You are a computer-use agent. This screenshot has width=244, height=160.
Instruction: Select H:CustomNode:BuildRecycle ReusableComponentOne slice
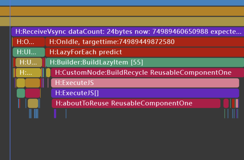(147, 73)
